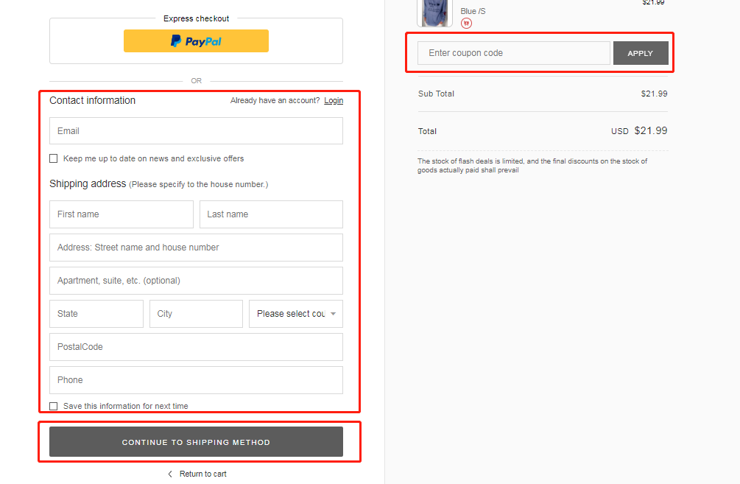The height and width of the screenshot is (484, 740).
Task: Select the Last name field
Action: pyautogui.click(x=271, y=214)
